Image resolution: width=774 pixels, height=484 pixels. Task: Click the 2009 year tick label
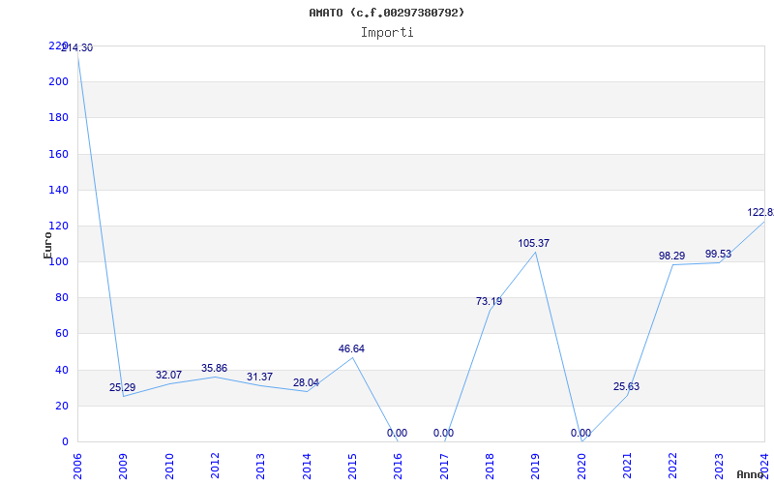(x=124, y=466)
